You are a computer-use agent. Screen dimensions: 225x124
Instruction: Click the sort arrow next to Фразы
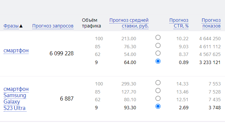tap(21, 26)
